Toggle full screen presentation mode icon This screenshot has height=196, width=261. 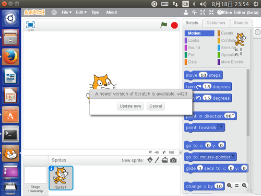click(x=30, y=25)
